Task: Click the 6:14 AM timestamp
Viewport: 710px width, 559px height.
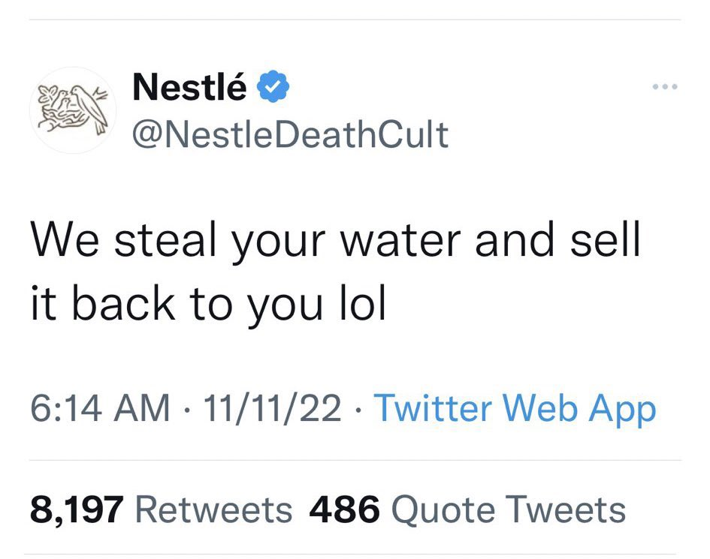Action: pyautogui.click(x=100, y=409)
